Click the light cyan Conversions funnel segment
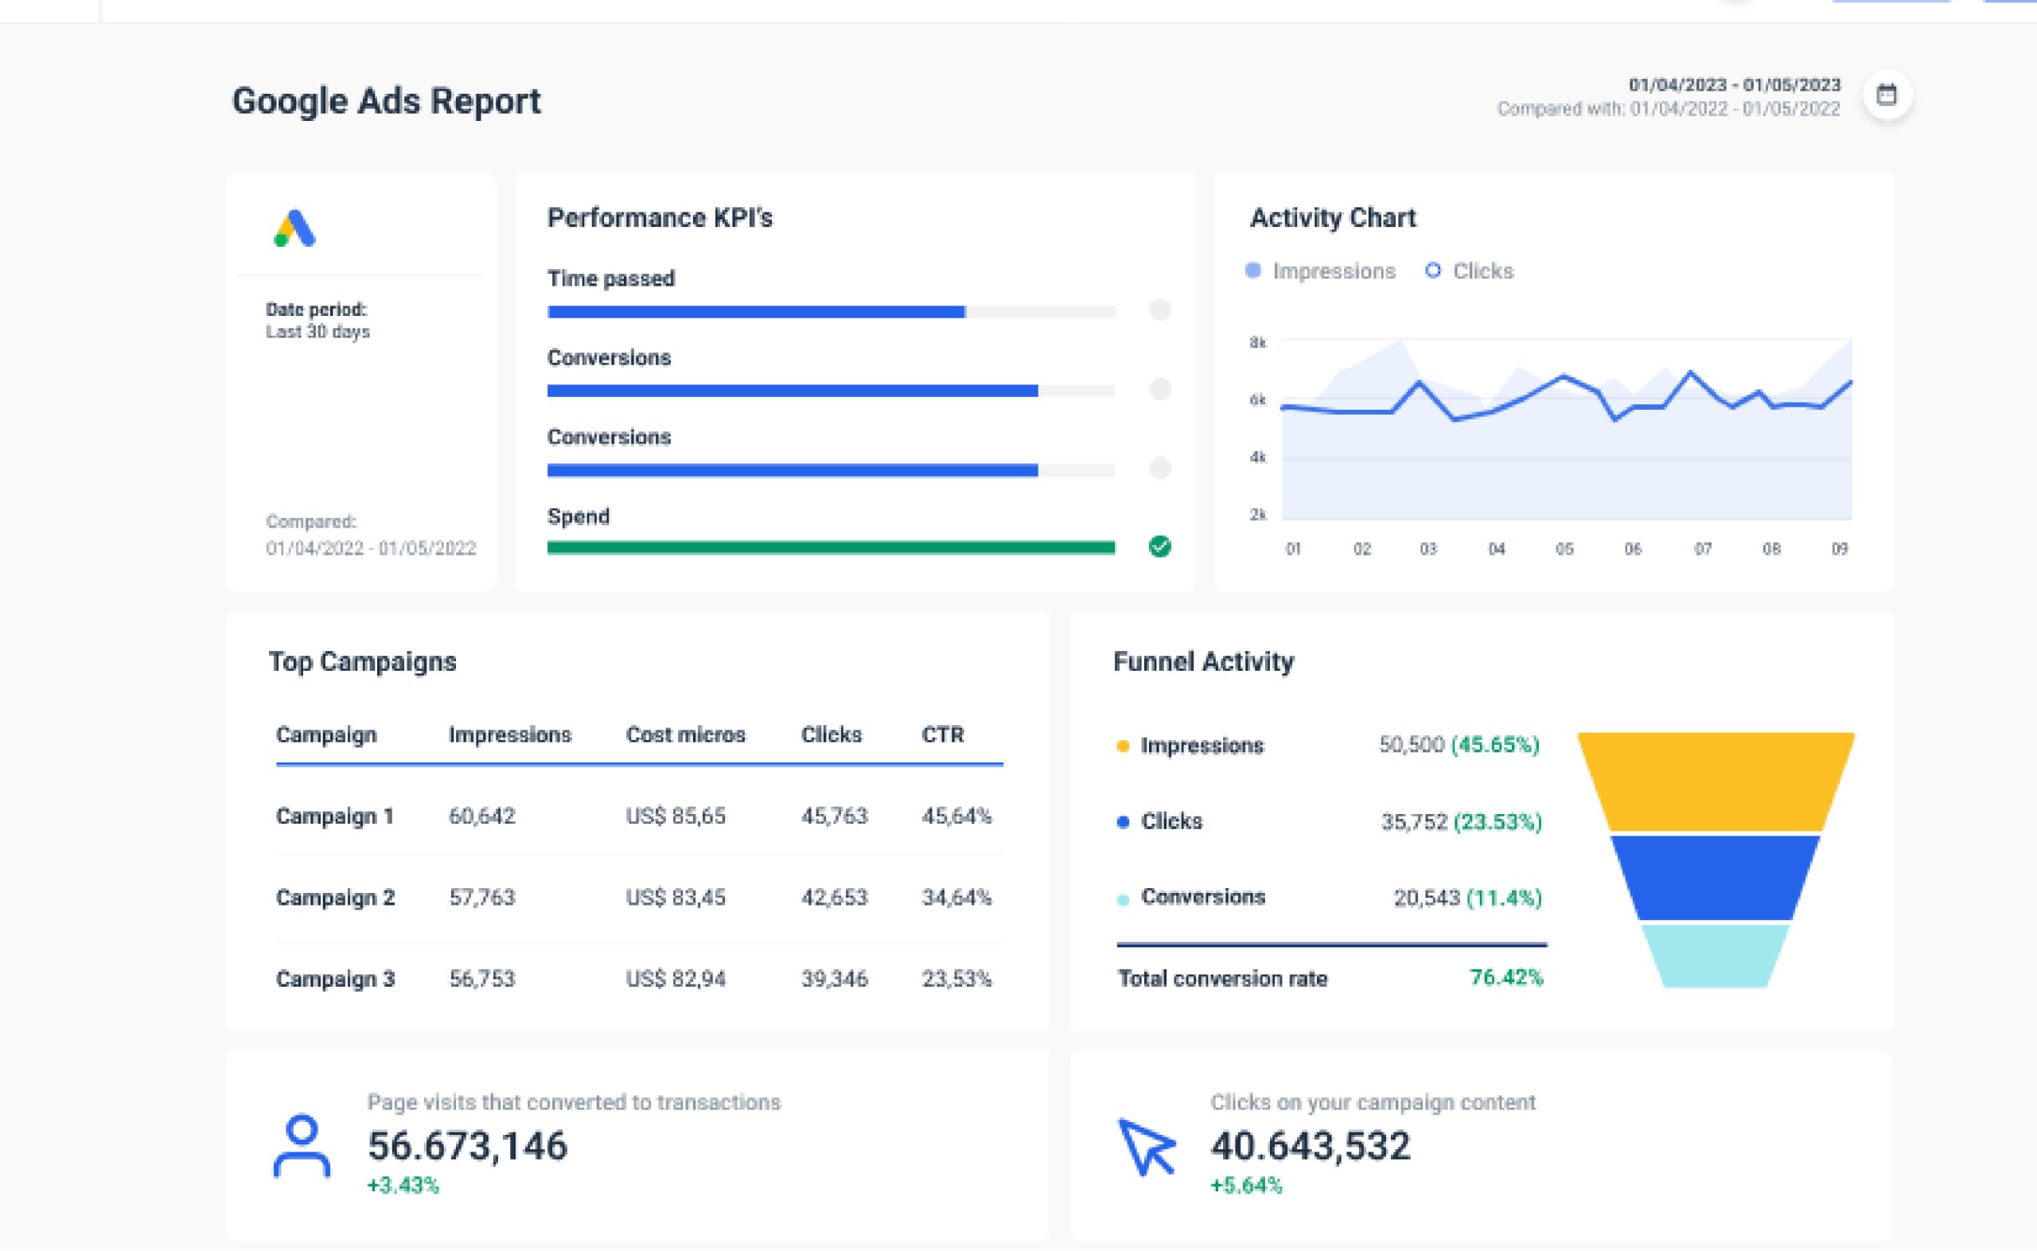The height and width of the screenshot is (1251, 2037). coord(1716,956)
